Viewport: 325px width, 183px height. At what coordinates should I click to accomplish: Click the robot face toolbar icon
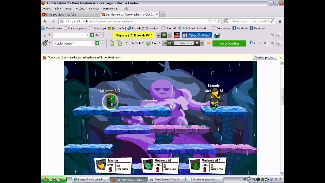click(217, 35)
